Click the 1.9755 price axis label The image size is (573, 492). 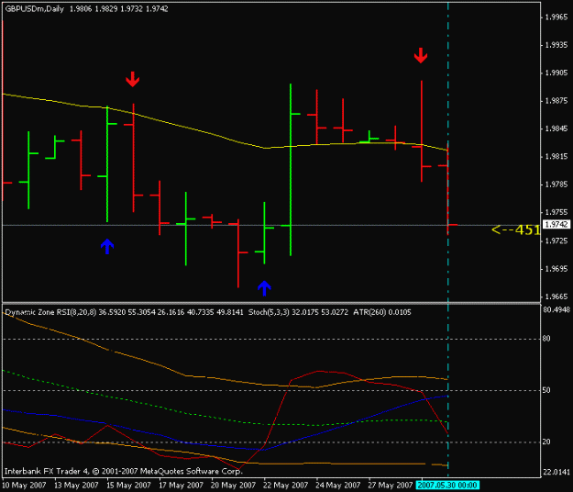pos(556,212)
